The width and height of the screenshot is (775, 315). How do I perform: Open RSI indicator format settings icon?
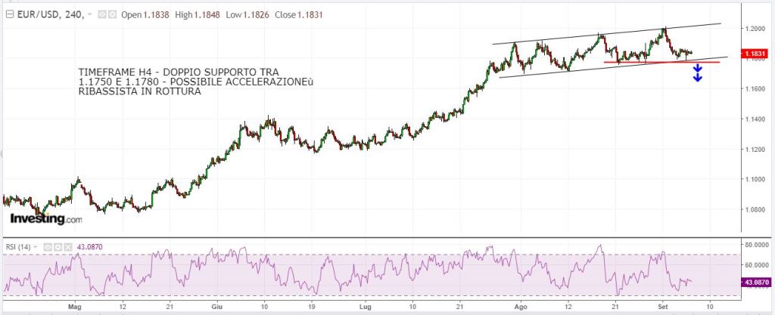click(x=57, y=246)
